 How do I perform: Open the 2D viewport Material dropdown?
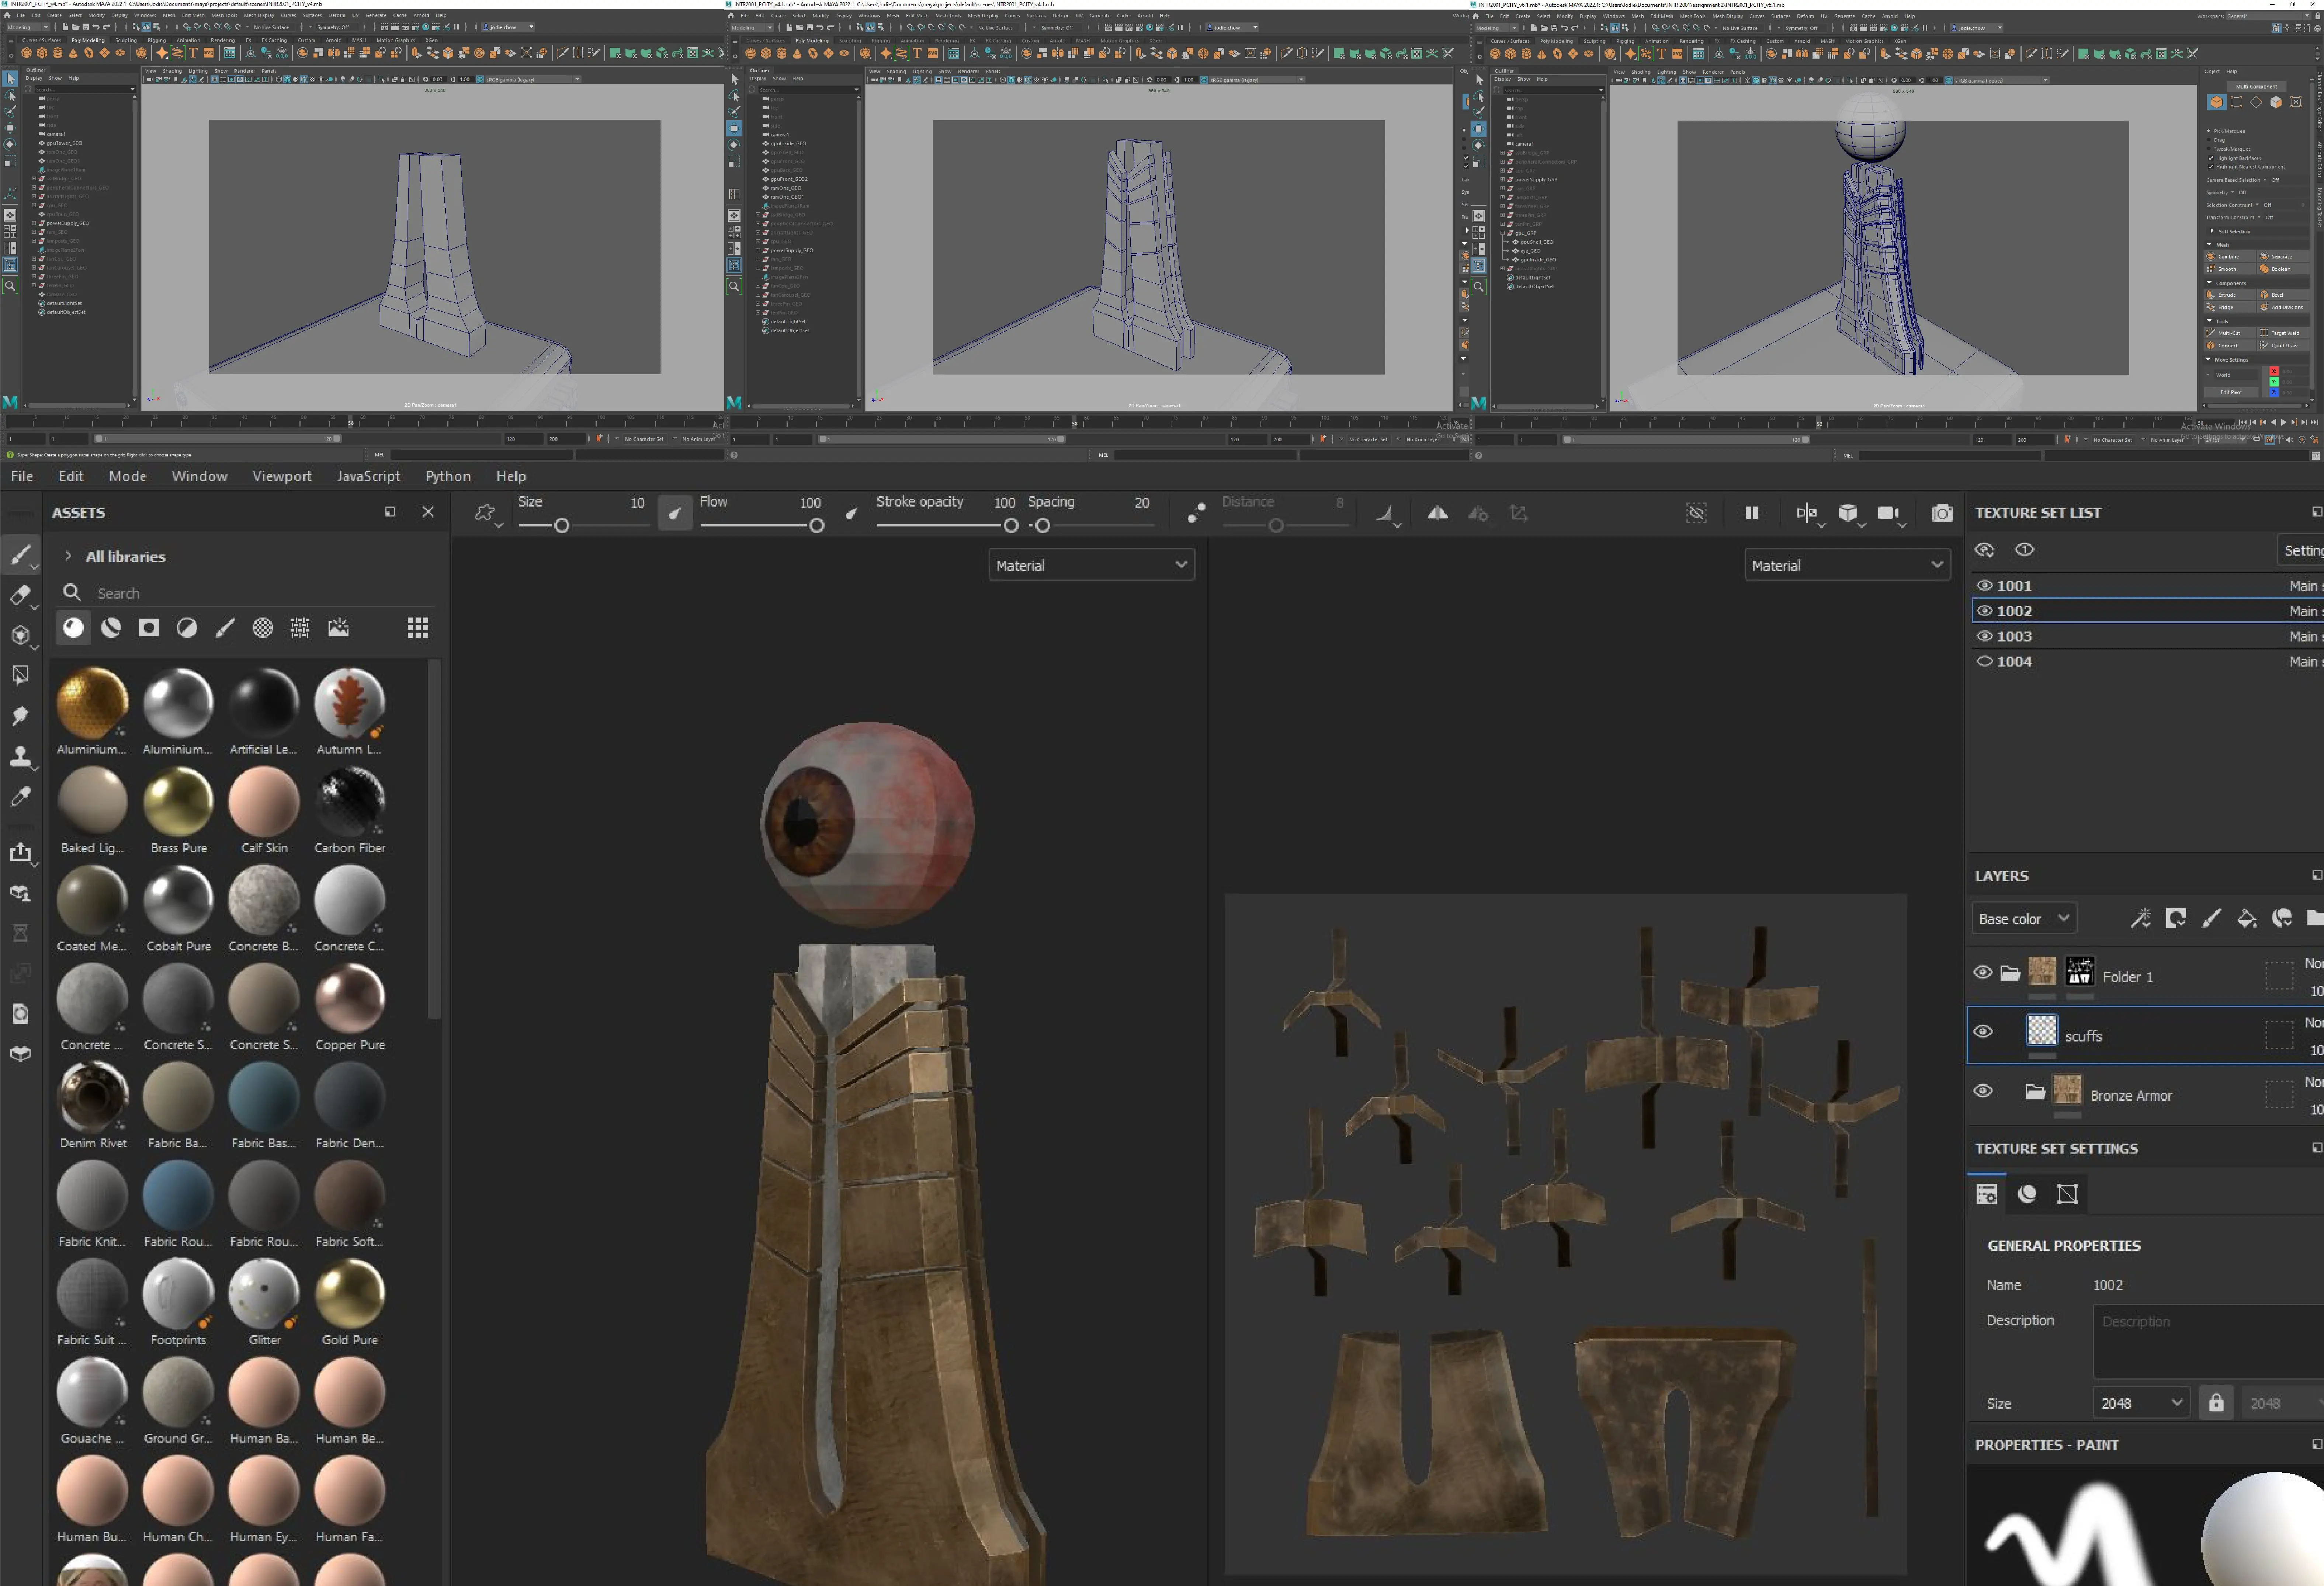click(x=1847, y=565)
